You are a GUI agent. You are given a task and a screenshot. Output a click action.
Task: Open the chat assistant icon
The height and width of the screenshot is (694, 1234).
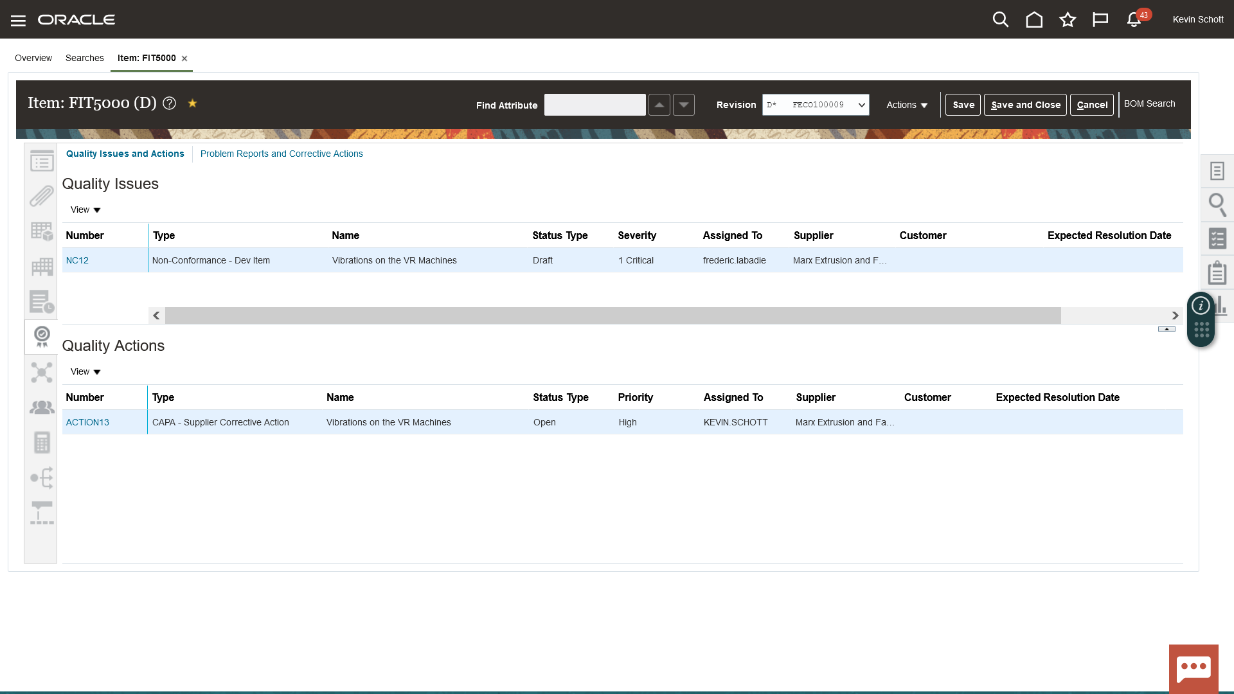(1194, 669)
